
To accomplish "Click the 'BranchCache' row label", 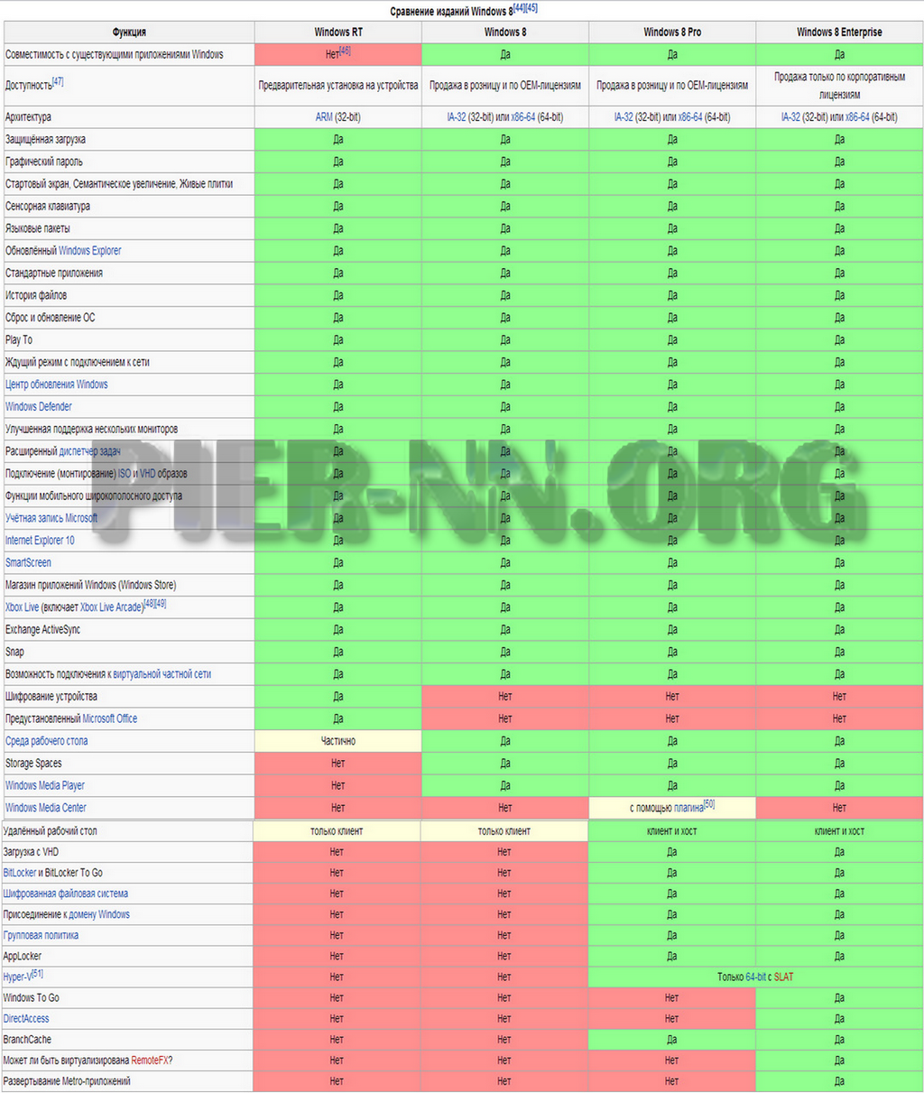I will click(27, 1040).
